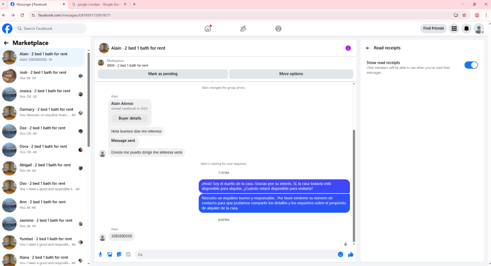Switch to Messenger Facebook browser tab
The image size is (491, 266).
pos(37,4)
